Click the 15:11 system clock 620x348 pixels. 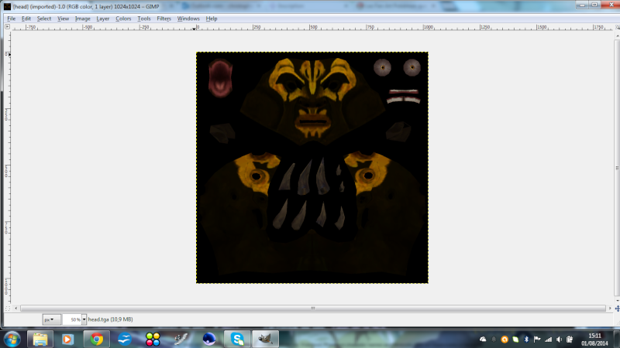tap(594, 336)
